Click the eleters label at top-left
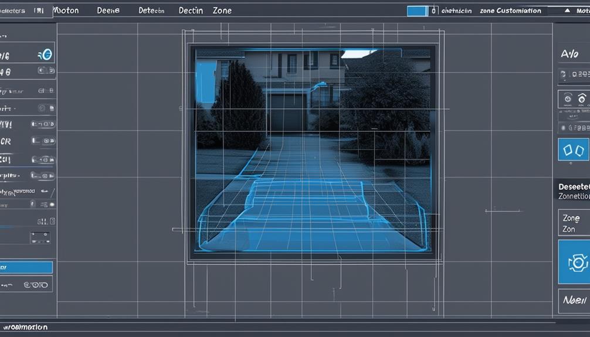 click(12, 11)
